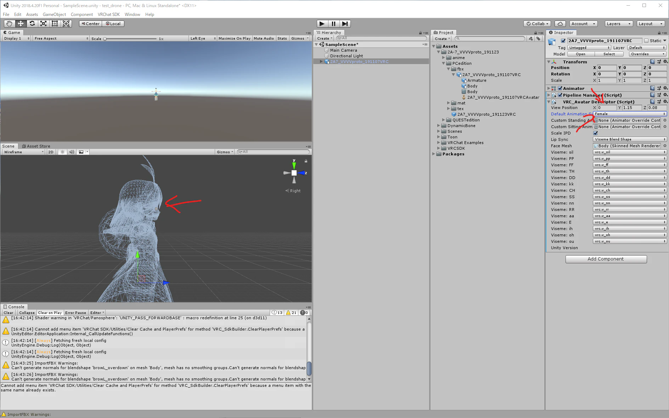Screen dimensions: 669x418
Task: Switch to the Asset Store tab
Action: point(36,146)
